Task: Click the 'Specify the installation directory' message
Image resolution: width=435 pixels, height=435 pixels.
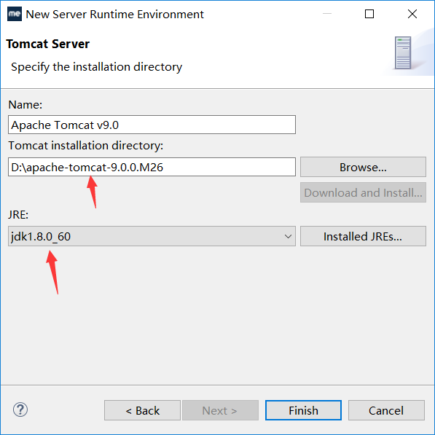Action: coord(96,67)
